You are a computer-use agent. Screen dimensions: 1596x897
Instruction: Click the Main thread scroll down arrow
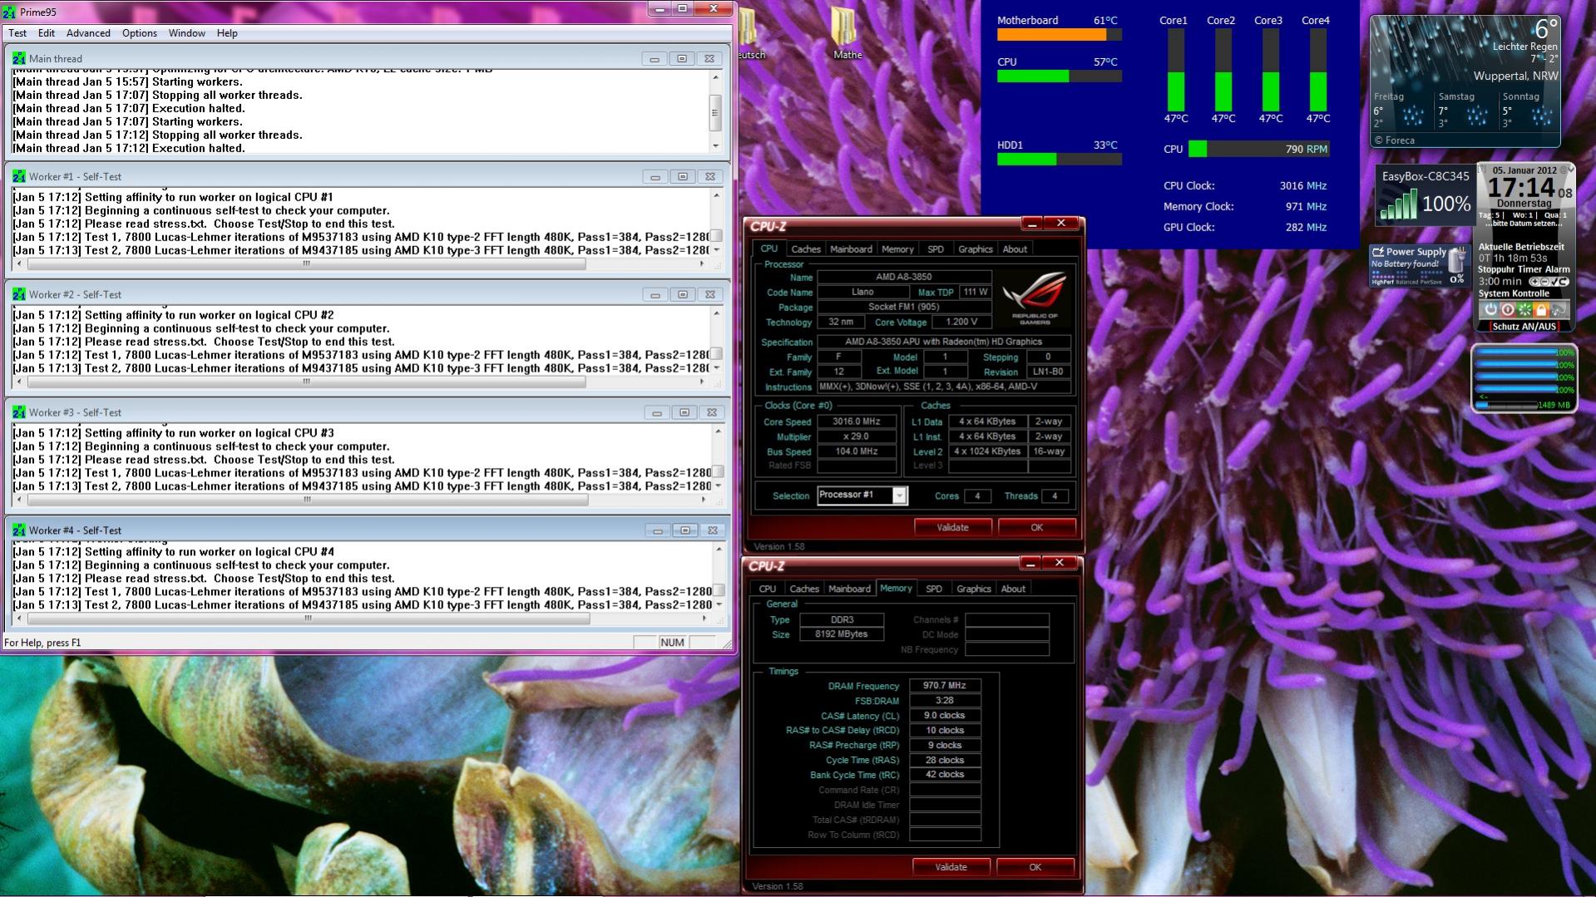pyautogui.click(x=715, y=145)
